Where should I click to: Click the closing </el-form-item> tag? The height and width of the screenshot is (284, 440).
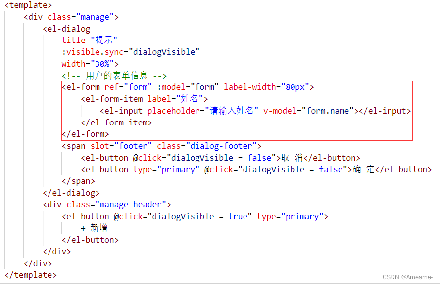(x=116, y=122)
